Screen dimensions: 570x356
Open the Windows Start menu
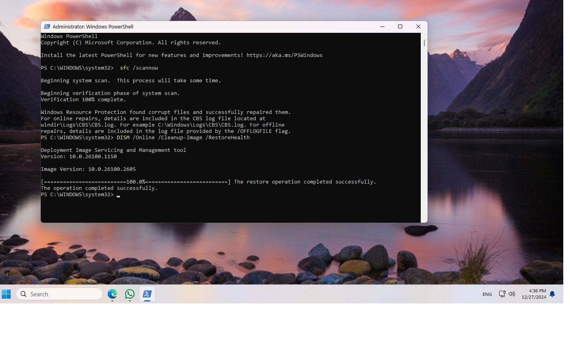click(x=6, y=294)
